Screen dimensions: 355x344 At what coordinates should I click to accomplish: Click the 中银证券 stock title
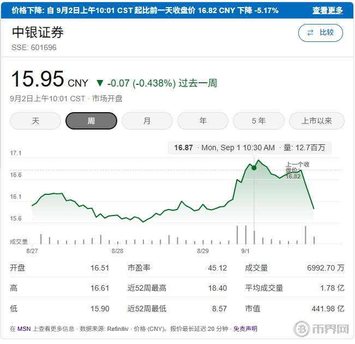click(38, 32)
